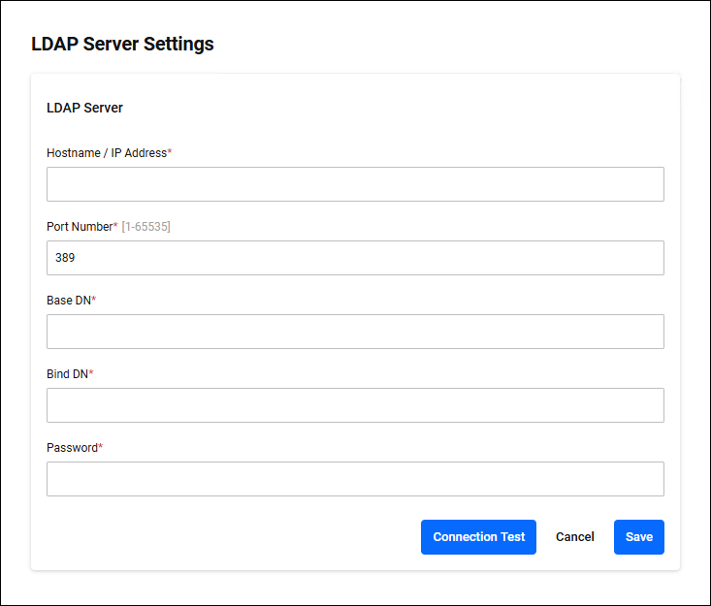Screen dimensions: 711x606
Task: Run the Connection Test
Action: [478, 537]
